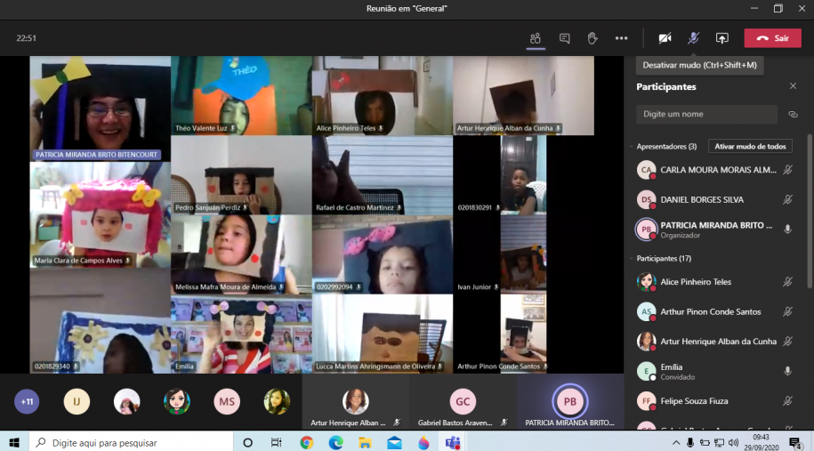814x451 pixels.
Task: Leave the meeting with Sair button
Action: coord(772,38)
